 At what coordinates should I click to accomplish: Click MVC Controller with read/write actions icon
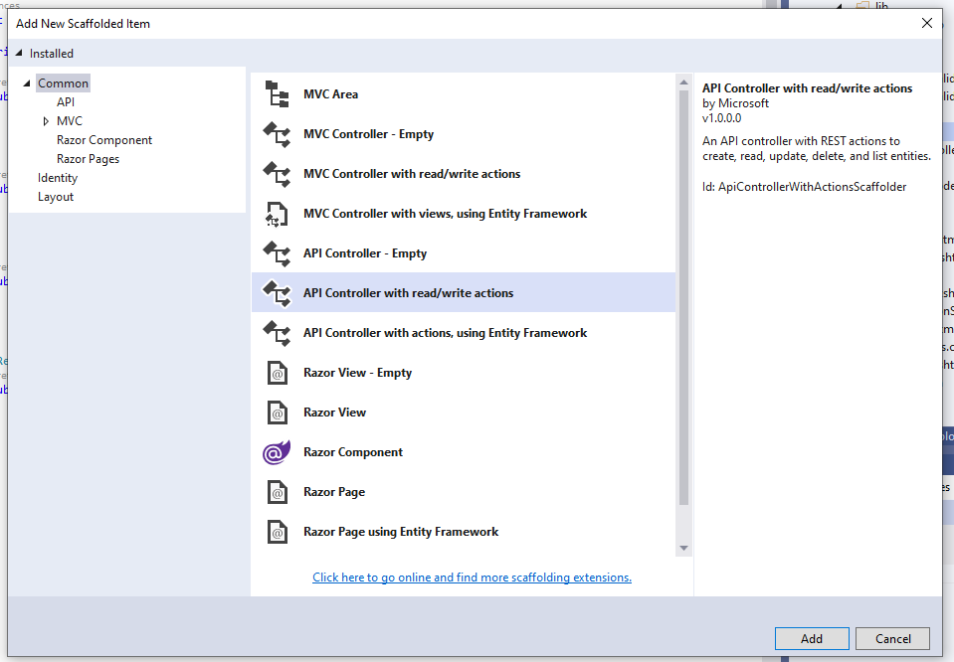pos(277,174)
